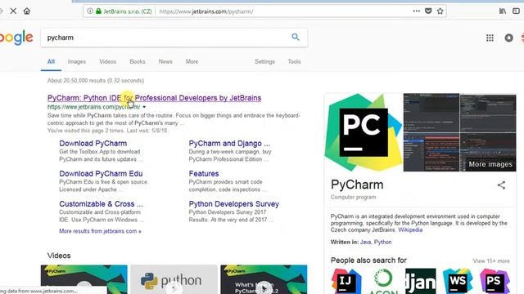Open Google account notifications icon
Image resolution: width=524 pixels, height=294 pixels.
509,38
